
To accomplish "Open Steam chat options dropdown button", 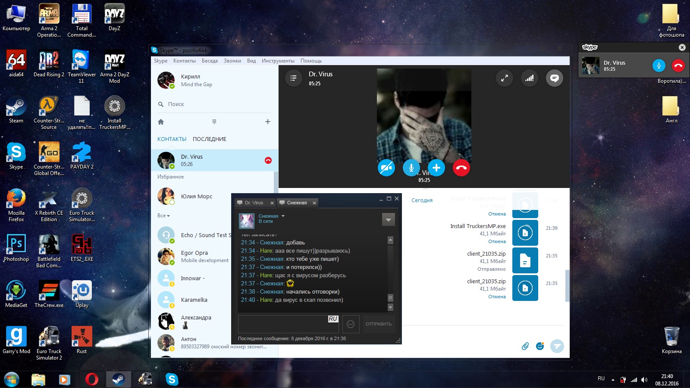I will (x=388, y=219).
